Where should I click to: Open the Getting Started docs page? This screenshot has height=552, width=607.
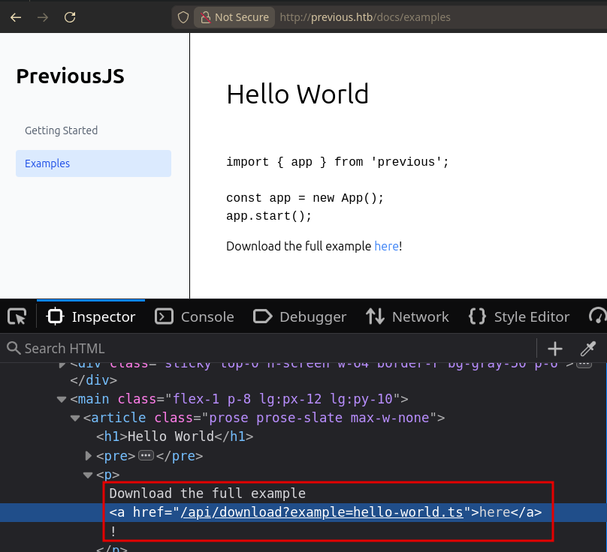point(62,130)
